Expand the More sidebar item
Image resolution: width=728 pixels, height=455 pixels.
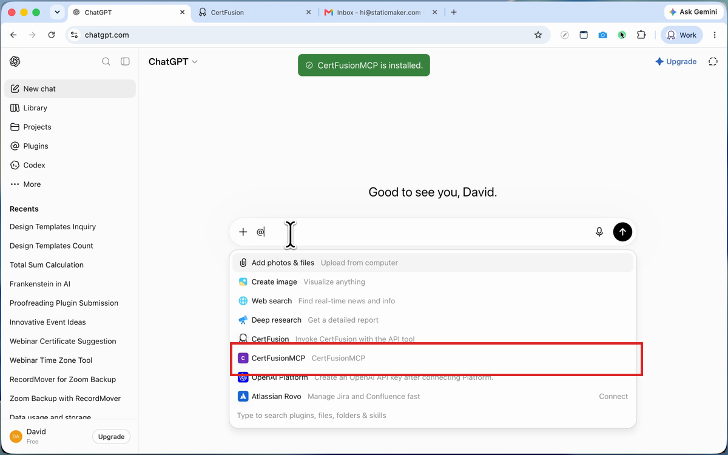(70, 184)
